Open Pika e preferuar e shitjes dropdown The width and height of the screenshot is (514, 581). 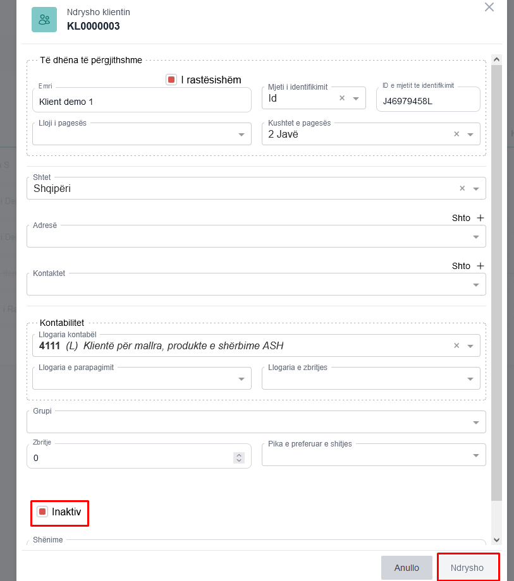click(476, 455)
